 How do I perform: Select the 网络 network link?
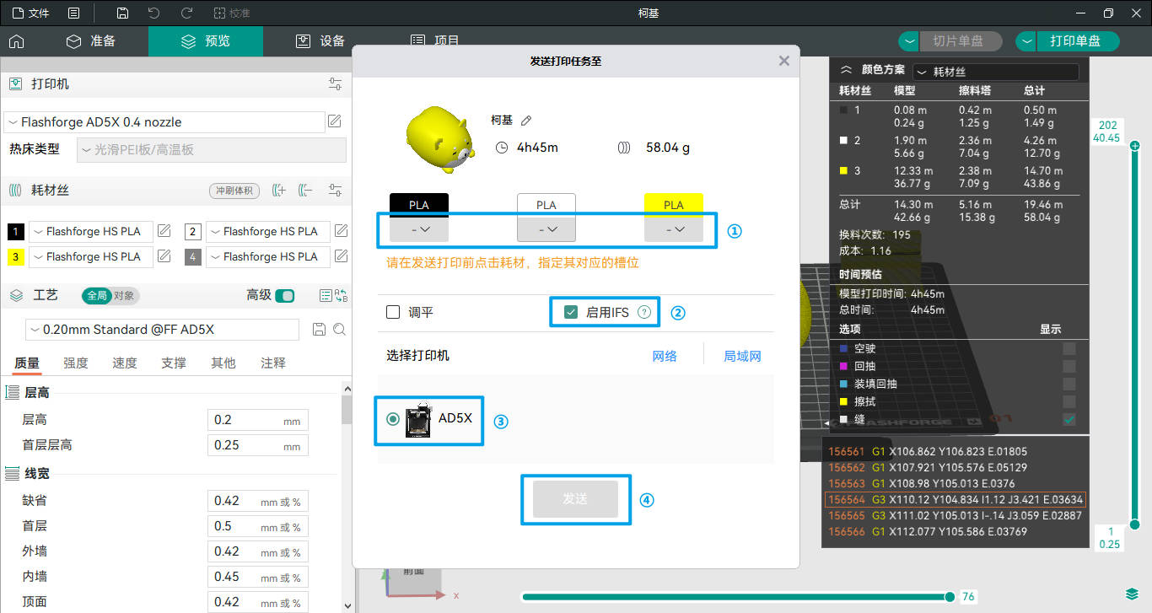(665, 357)
